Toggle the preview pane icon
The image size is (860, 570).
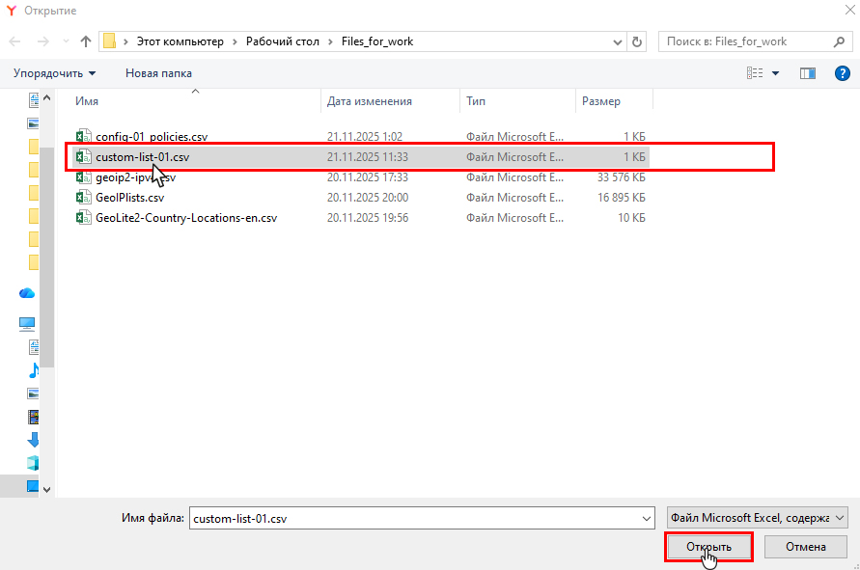click(808, 73)
